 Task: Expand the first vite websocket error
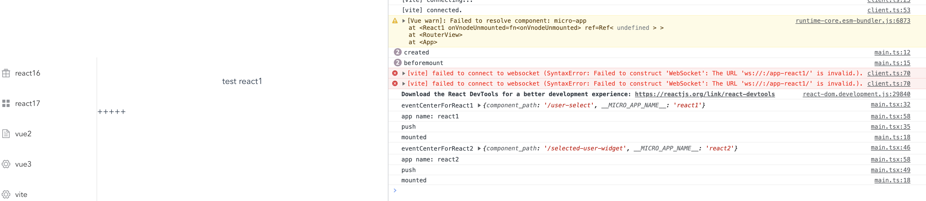[404, 73]
